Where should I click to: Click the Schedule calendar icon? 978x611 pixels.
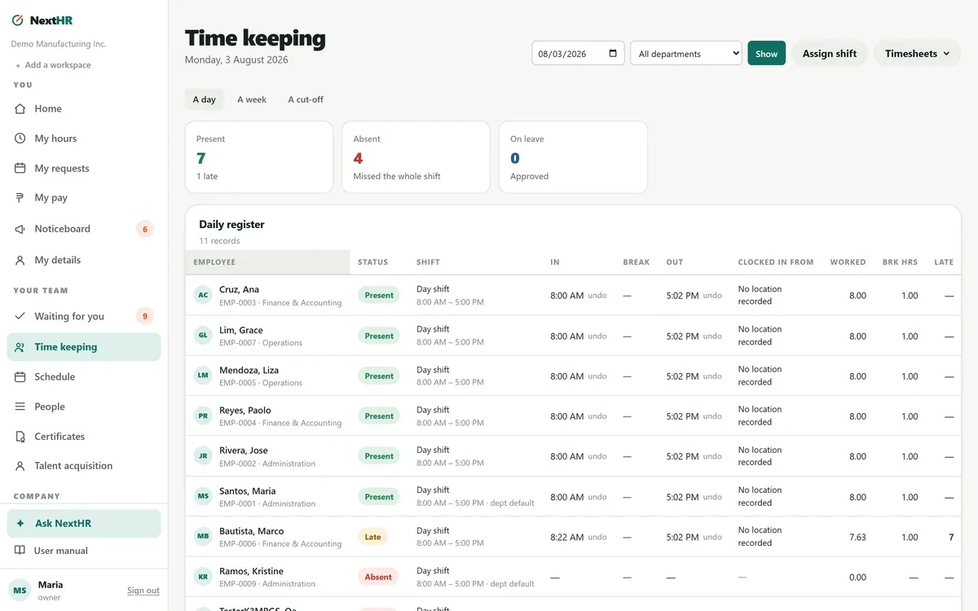pyautogui.click(x=20, y=377)
